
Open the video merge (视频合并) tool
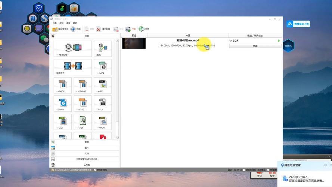coord(72,67)
